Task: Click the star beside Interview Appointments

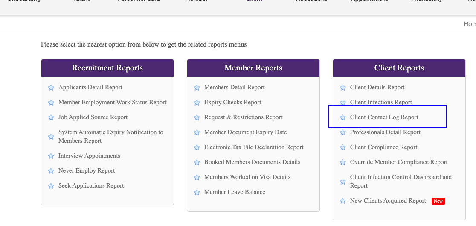Action: (x=51, y=156)
